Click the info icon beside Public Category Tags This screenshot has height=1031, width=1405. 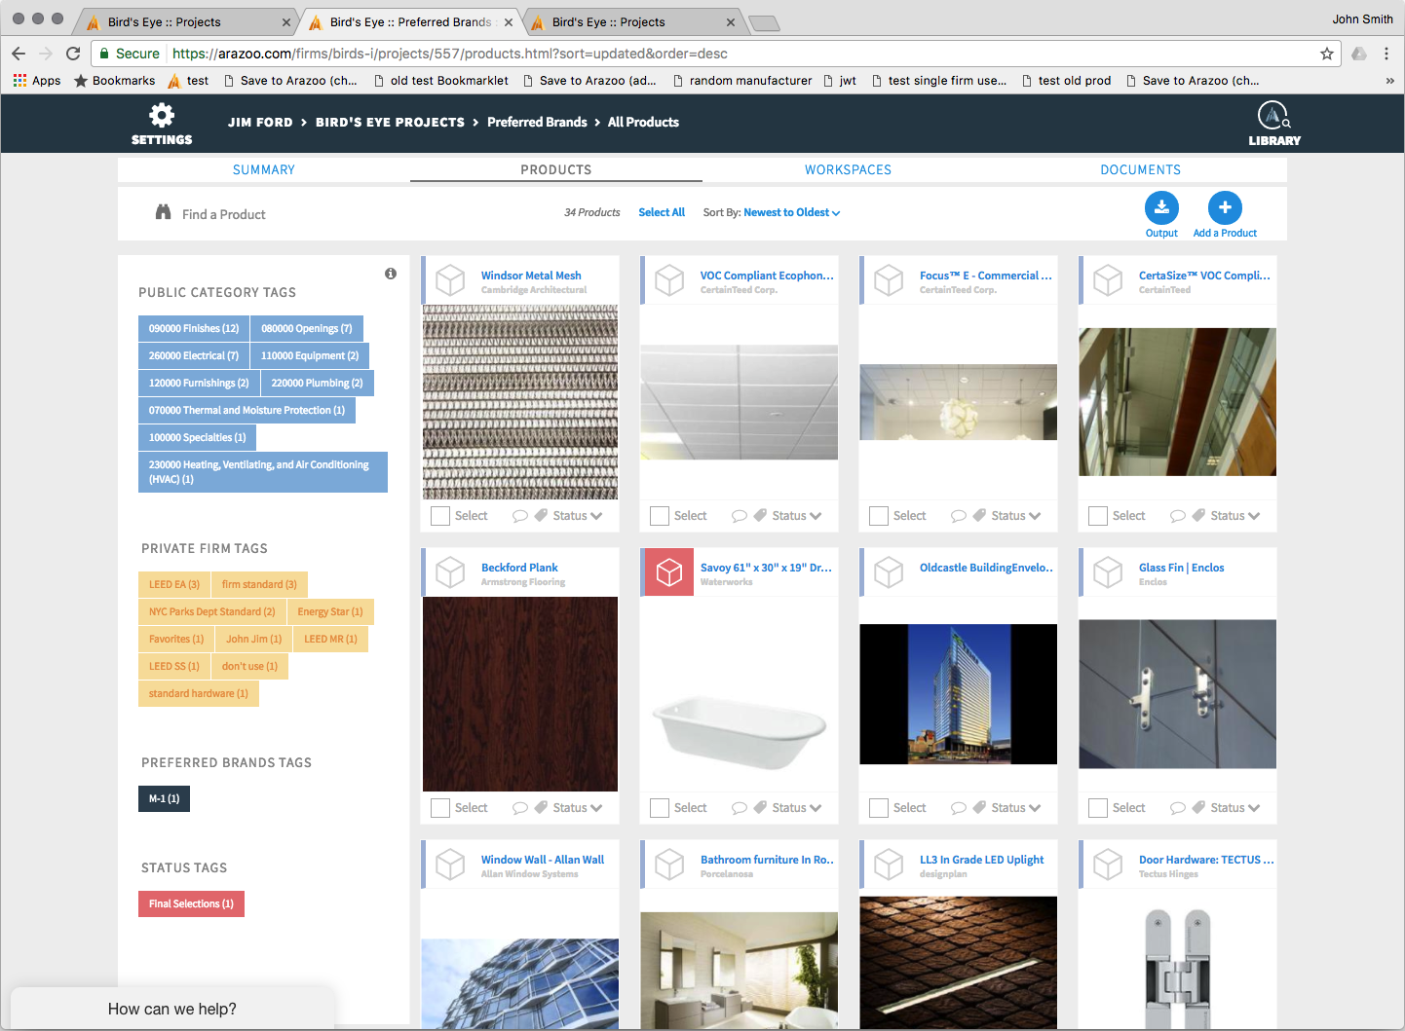[x=391, y=274]
